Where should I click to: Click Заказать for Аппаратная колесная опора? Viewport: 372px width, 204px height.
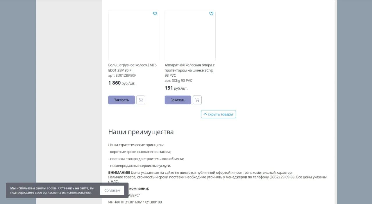(178, 100)
